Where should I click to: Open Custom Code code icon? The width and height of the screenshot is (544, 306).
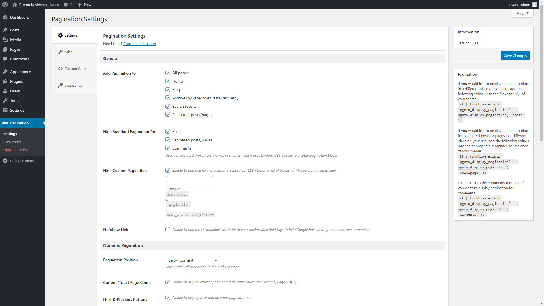point(60,69)
